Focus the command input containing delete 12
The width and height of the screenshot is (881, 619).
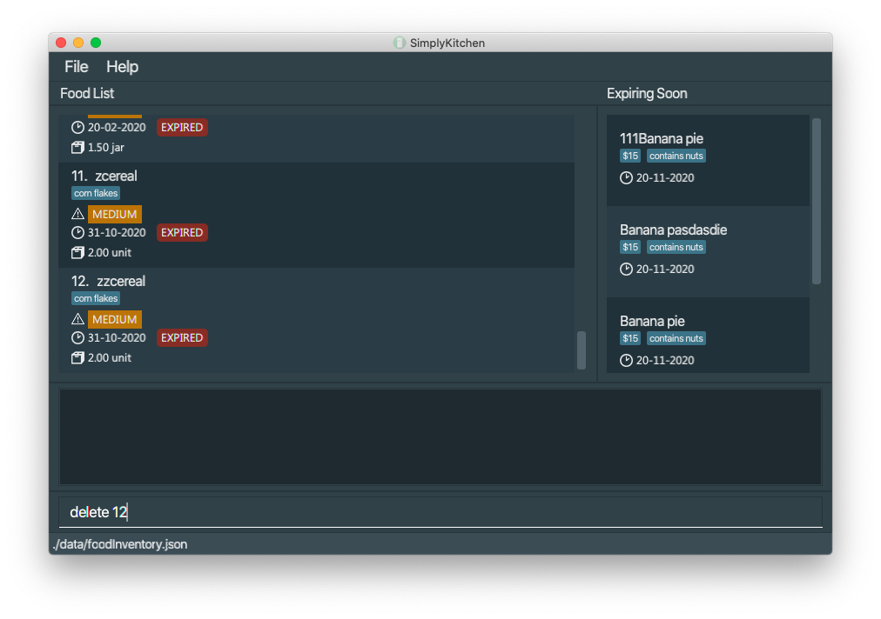tap(440, 512)
